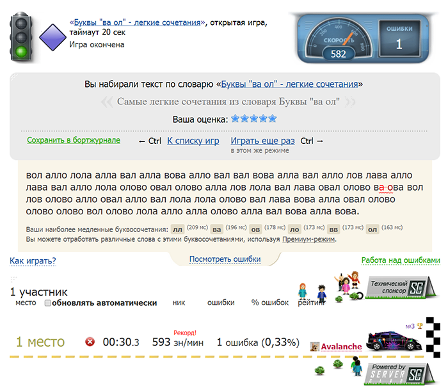
Task: Select the 'лл' slow letter combination
Action: tap(177, 230)
